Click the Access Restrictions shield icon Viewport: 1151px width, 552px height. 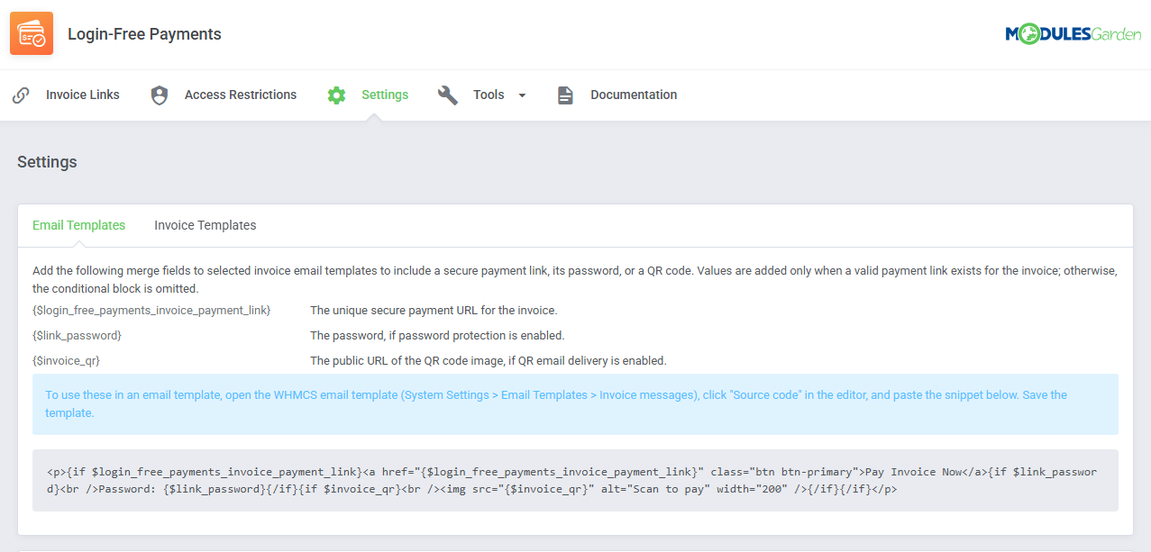(x=160, y=95)
